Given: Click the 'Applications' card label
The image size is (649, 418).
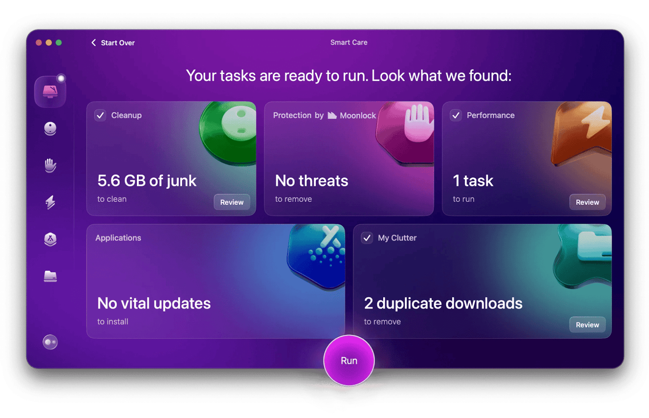Looking at the screenshot, I should 118,238.
